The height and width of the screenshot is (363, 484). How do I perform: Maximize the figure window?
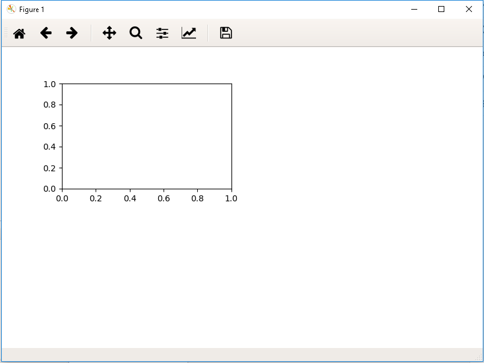pos(442,9)
